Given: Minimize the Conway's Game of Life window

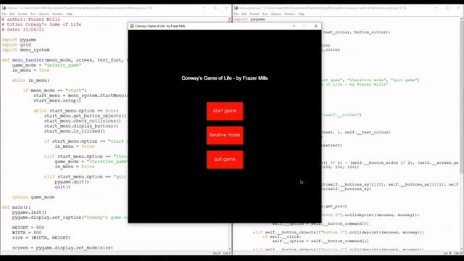Looking at the screenshot, I should (x=294, y=26).
